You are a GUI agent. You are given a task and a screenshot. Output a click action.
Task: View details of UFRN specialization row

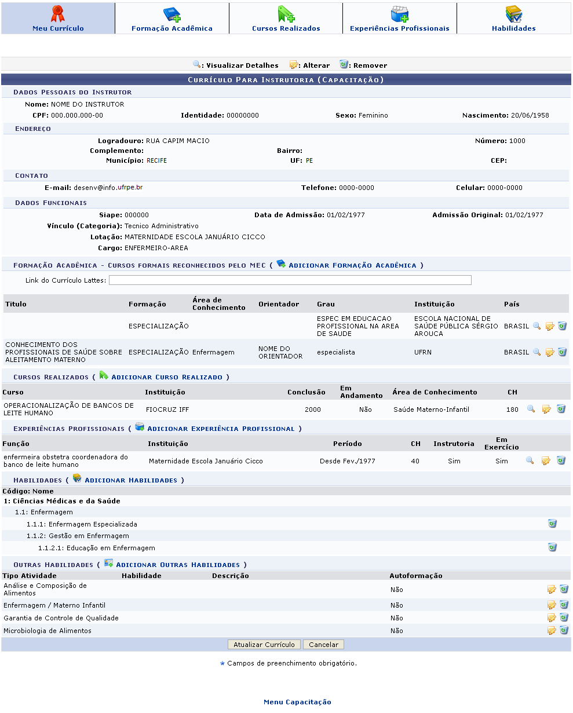tap(536, 352)
